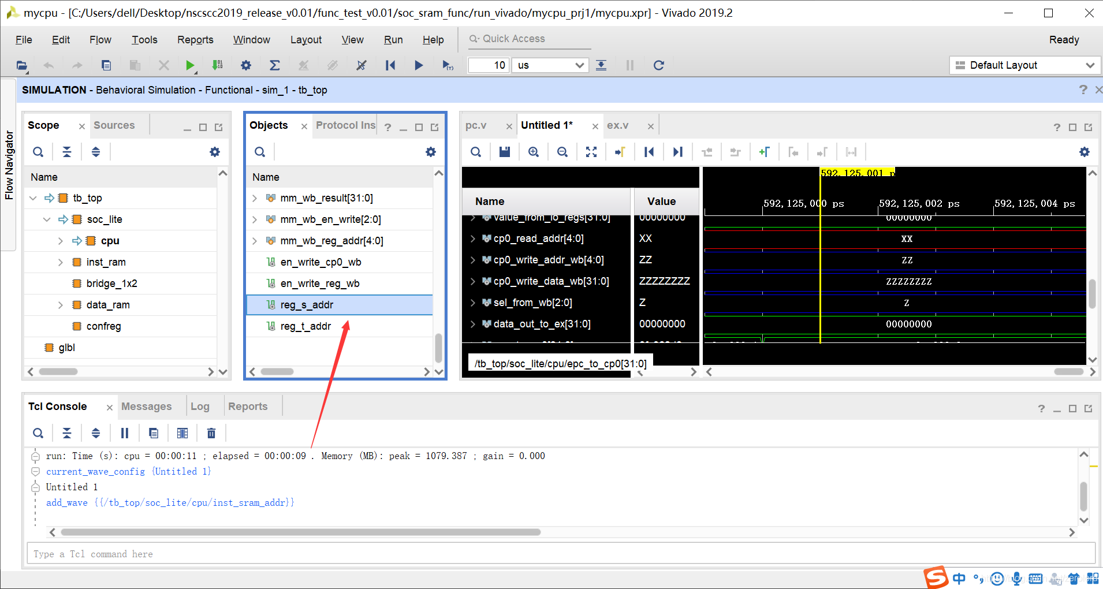Open the File menu
Image resolution: width=1103 pixels, height=589 pixels.
click(x=24, y=40)
